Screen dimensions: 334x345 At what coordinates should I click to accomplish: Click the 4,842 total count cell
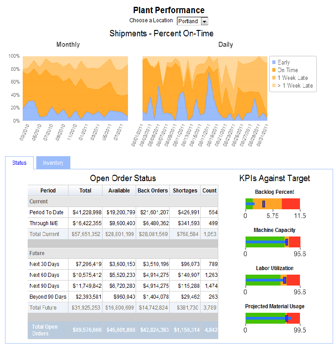click(210, 330)
